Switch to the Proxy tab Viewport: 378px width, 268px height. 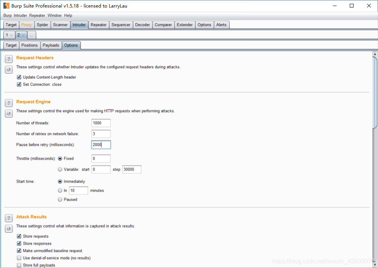pyautogui.click(x=26, y=25)
